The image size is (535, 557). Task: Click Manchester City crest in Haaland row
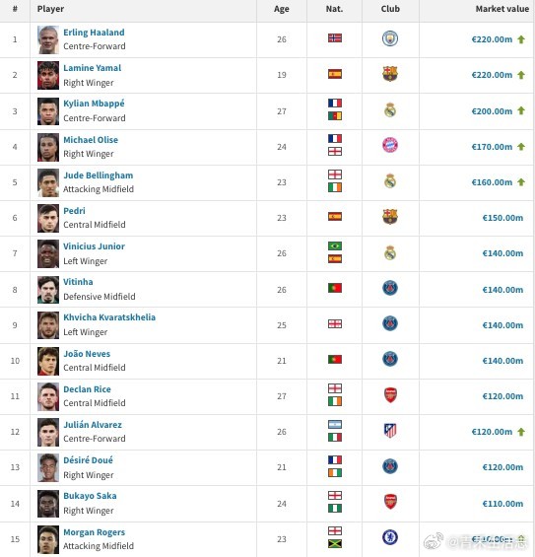click(x=390, y=38)
